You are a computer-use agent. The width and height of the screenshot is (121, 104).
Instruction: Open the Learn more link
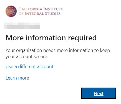[17, 78]
